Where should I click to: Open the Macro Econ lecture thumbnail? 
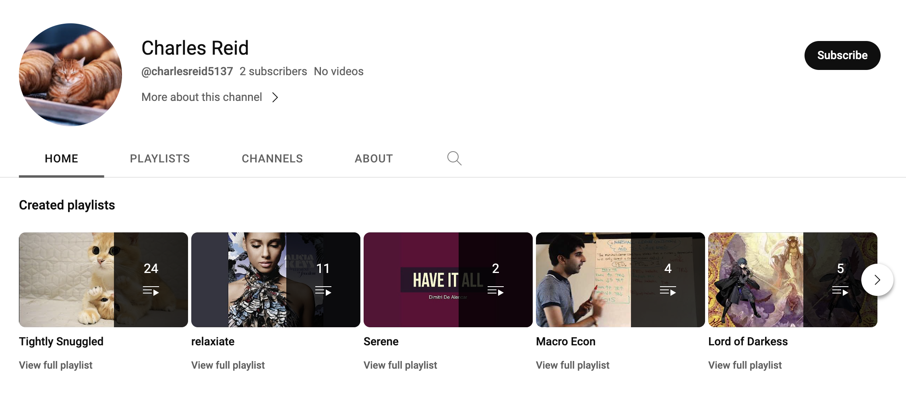(x=621, y=280)
